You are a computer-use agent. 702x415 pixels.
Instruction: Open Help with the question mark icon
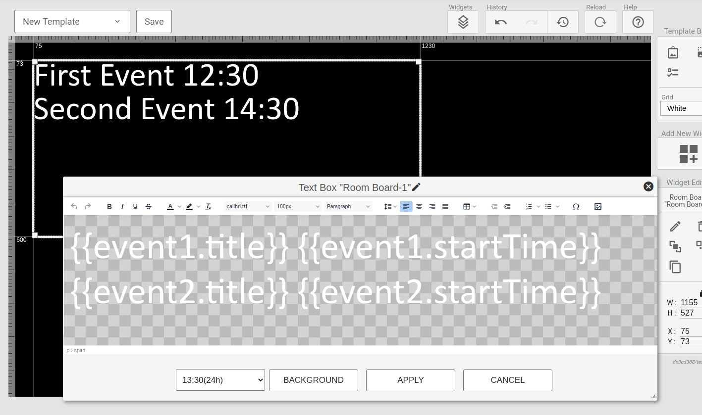click(638, 22)
